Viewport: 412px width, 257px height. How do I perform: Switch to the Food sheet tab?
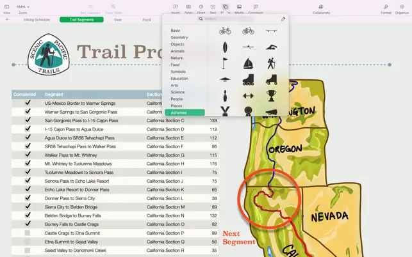tap(147, 20)
